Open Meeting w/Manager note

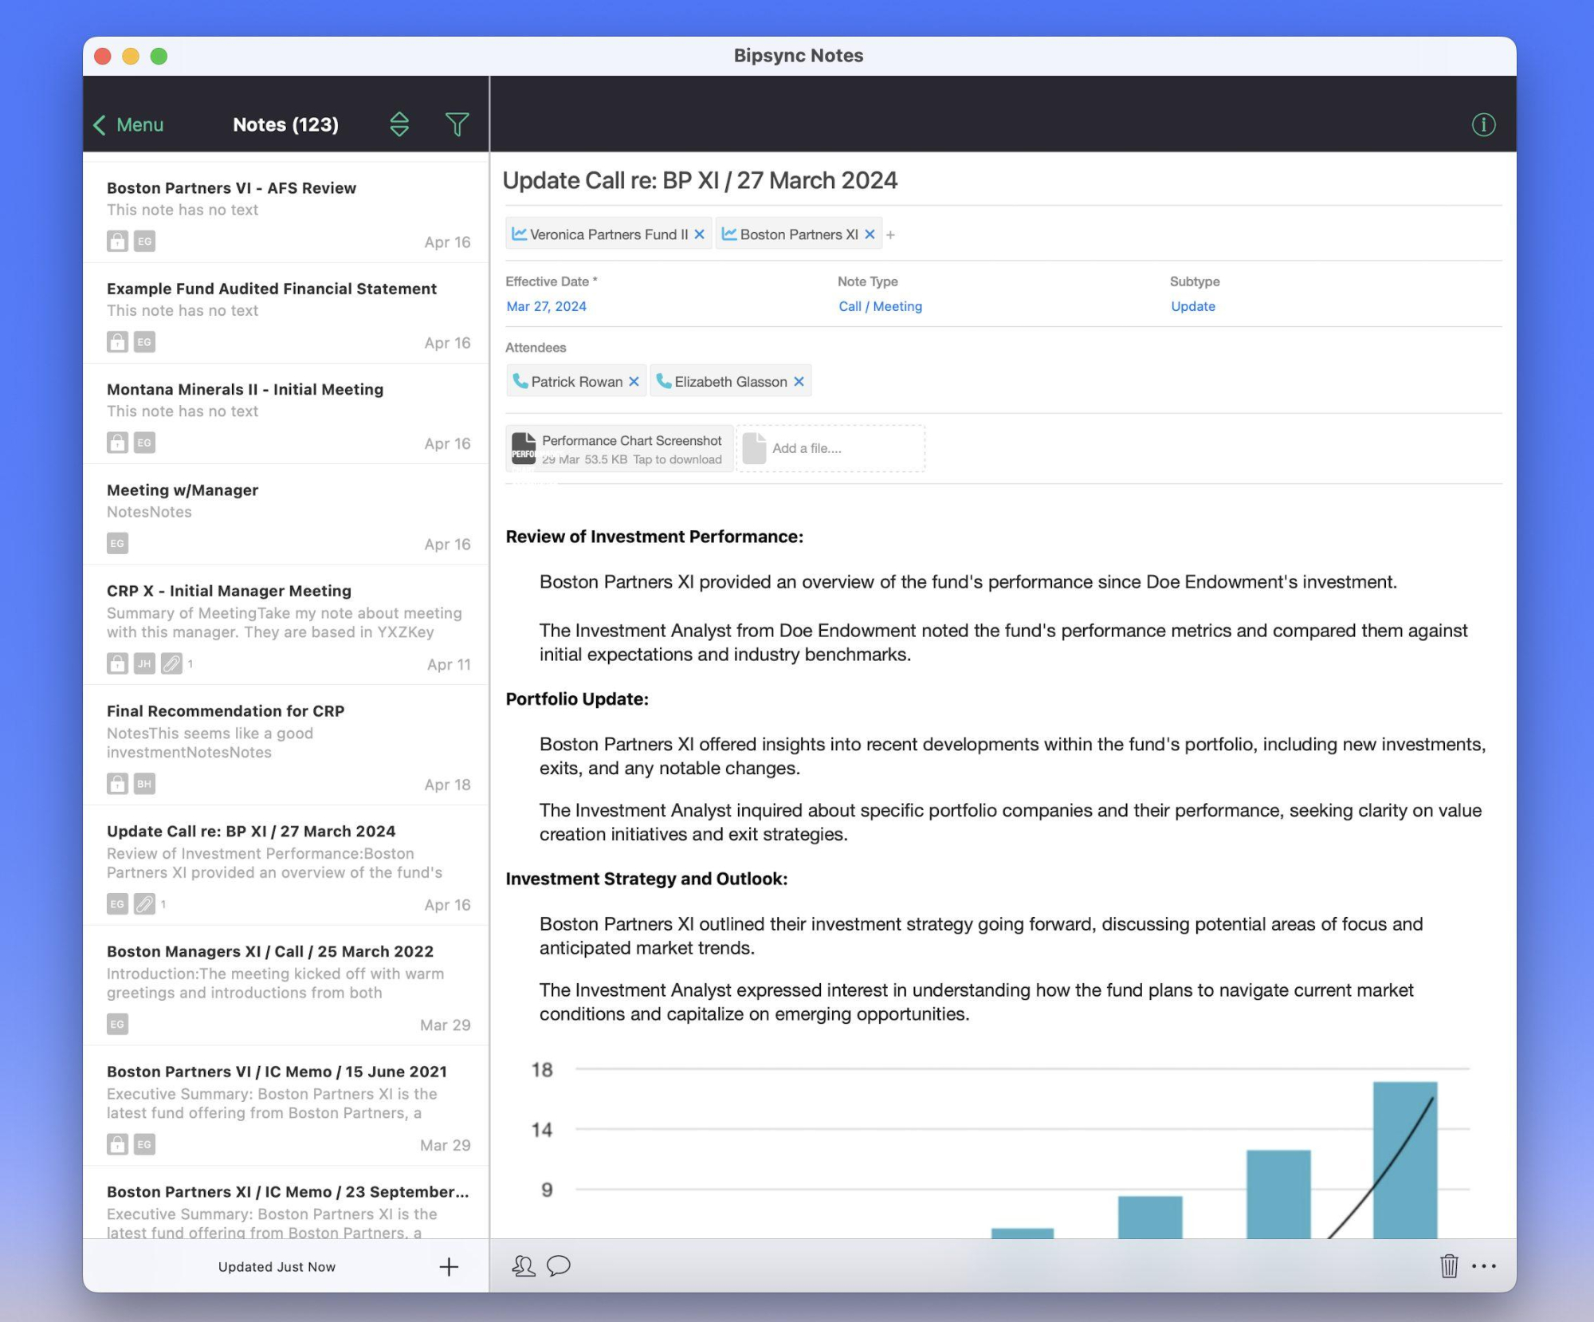pos(286,514)
